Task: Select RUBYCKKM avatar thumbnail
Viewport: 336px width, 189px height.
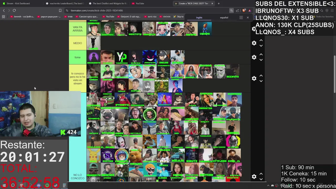Action: (161, 86)
